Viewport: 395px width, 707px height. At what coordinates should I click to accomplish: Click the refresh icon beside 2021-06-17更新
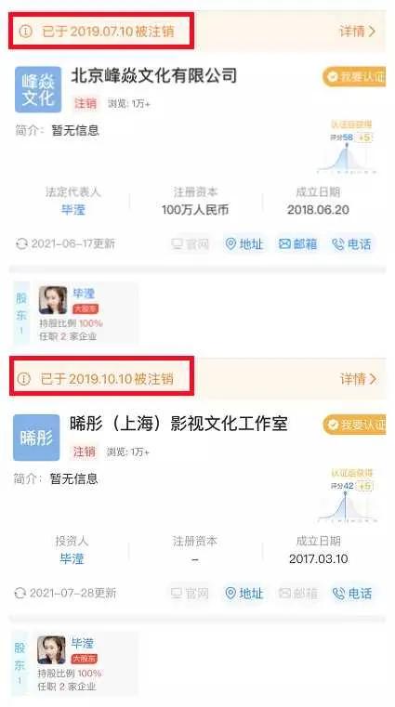click(21, 244)
